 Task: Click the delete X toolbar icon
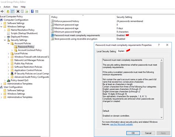[18, 11]
